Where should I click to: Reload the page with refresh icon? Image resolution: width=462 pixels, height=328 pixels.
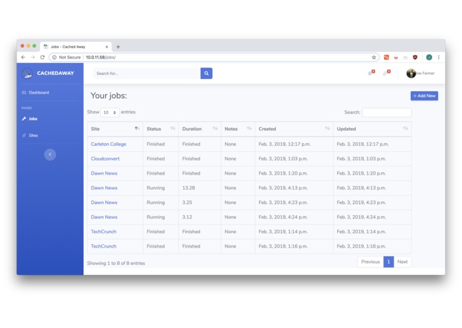coord(43,57)
